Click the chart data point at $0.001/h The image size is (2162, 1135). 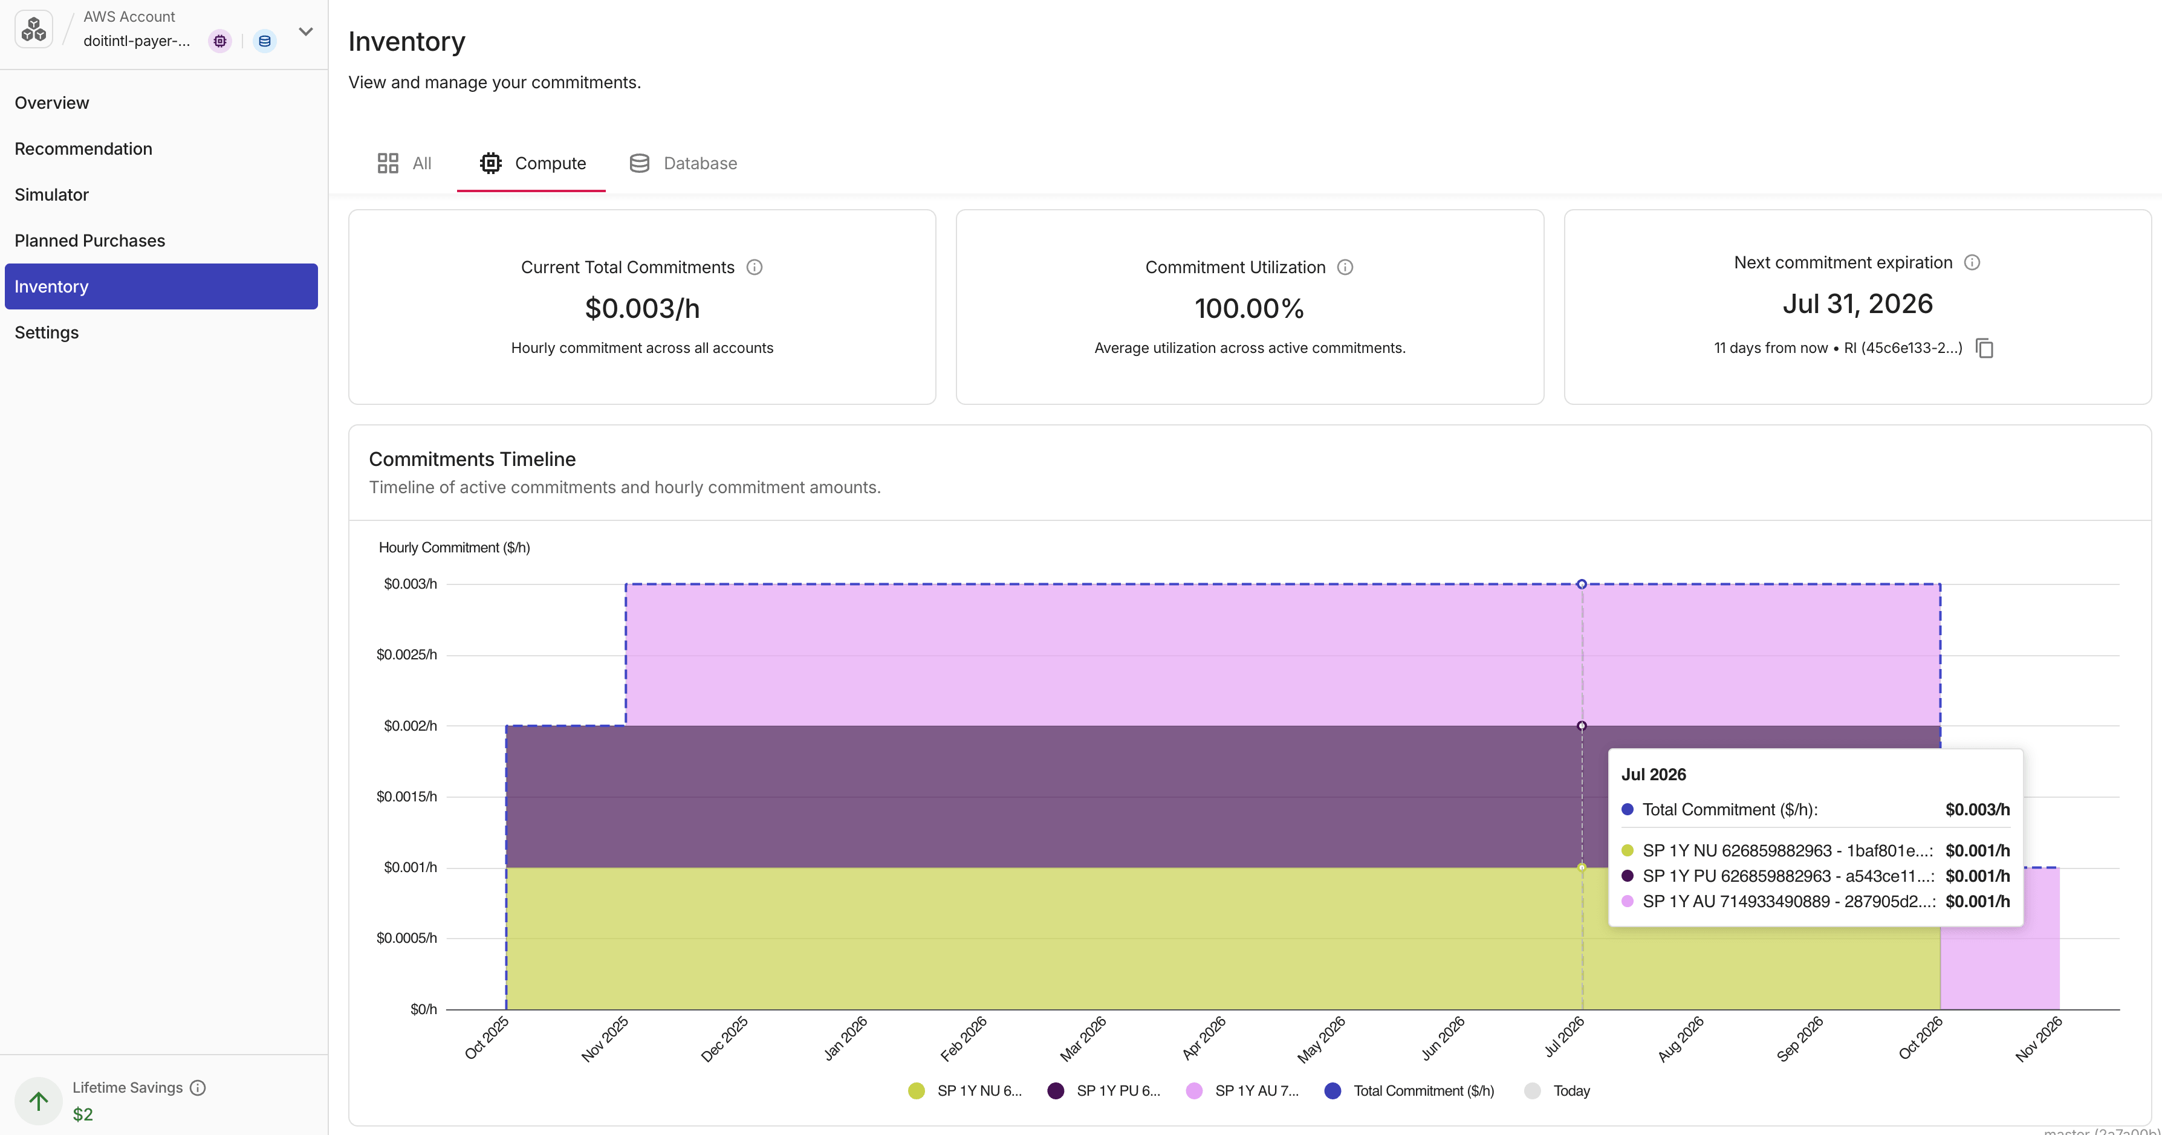point(1581,867)
